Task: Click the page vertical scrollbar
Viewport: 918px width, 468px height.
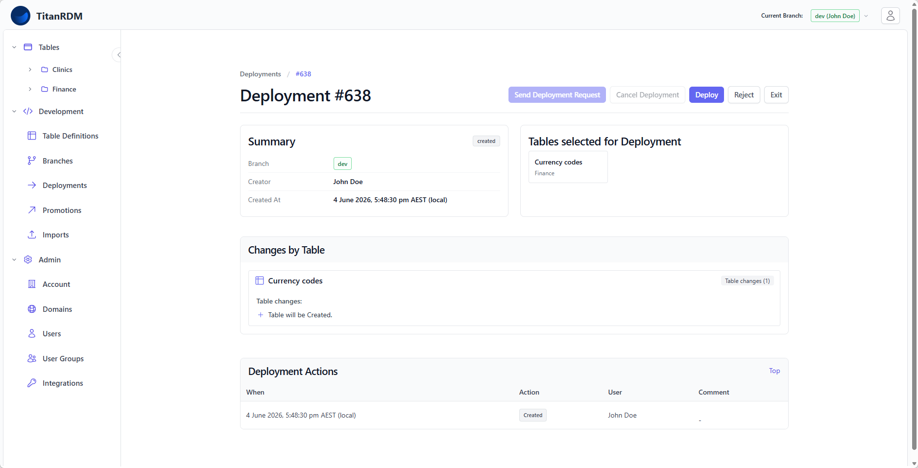Action: 914,229
